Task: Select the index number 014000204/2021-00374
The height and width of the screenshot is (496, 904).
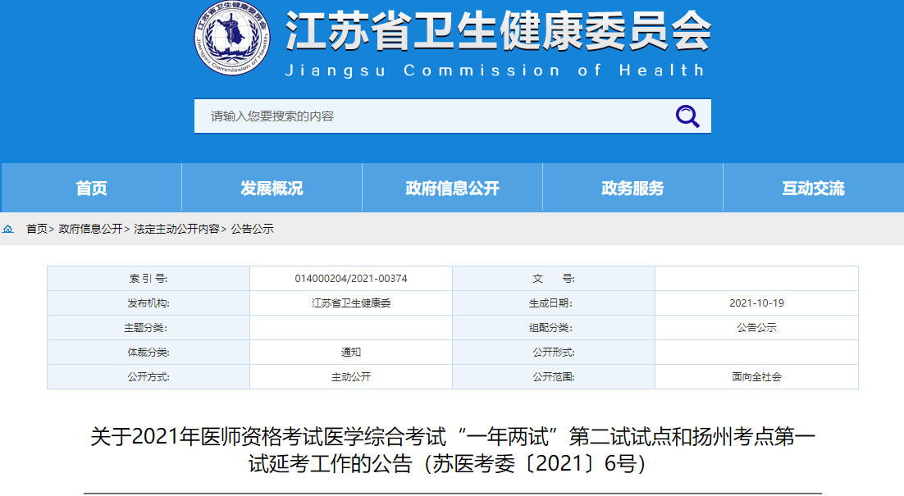Action: pyautogui.click(x=350, y=278)
